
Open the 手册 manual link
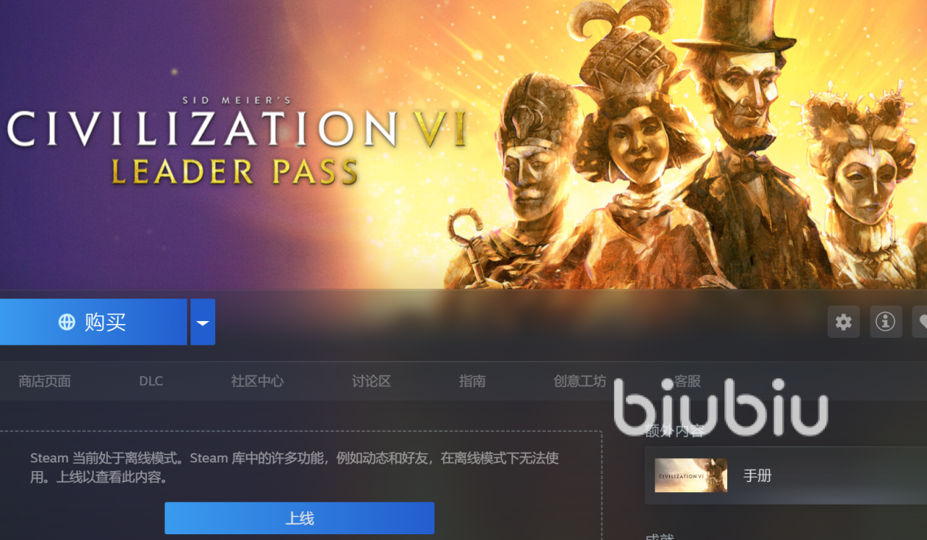[x=758, y=475]
